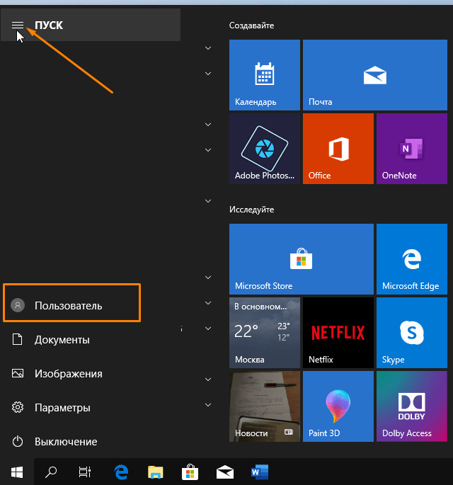This screenshot has height=485, width=453.
Task: Expand the chevron next to Параметры
Action: [208, 404]
